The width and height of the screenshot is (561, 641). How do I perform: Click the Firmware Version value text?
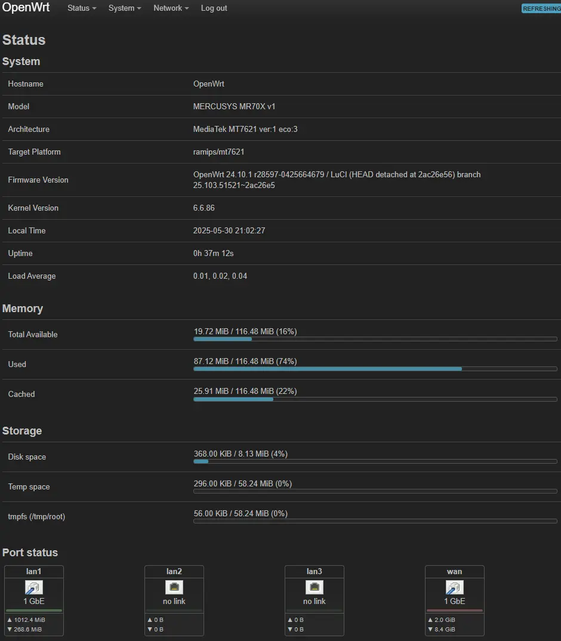[337, 180]
